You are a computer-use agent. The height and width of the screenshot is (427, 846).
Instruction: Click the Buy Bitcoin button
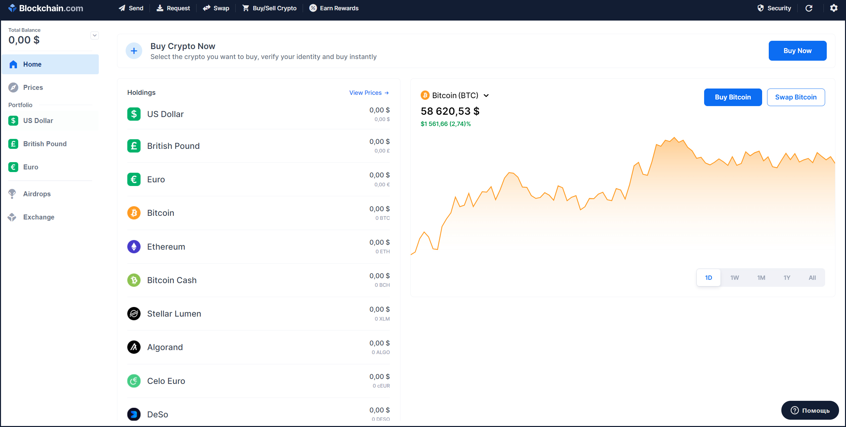coord(733,97)
